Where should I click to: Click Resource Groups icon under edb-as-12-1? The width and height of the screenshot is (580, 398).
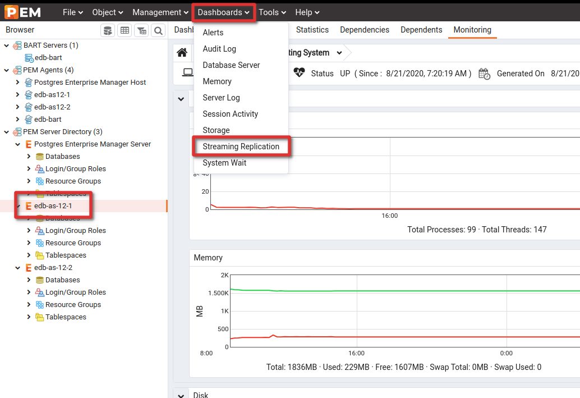coord(40,243)
